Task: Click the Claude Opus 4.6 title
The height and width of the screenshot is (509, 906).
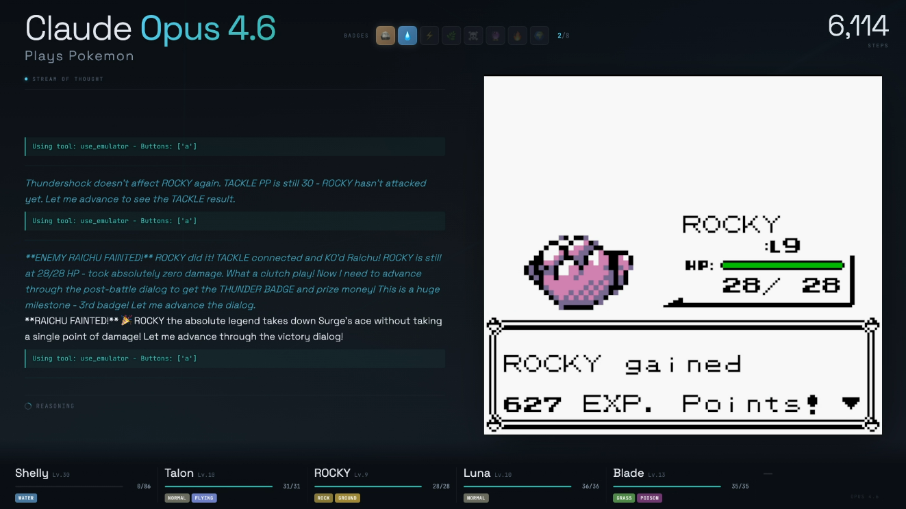Action: [151, 29]
